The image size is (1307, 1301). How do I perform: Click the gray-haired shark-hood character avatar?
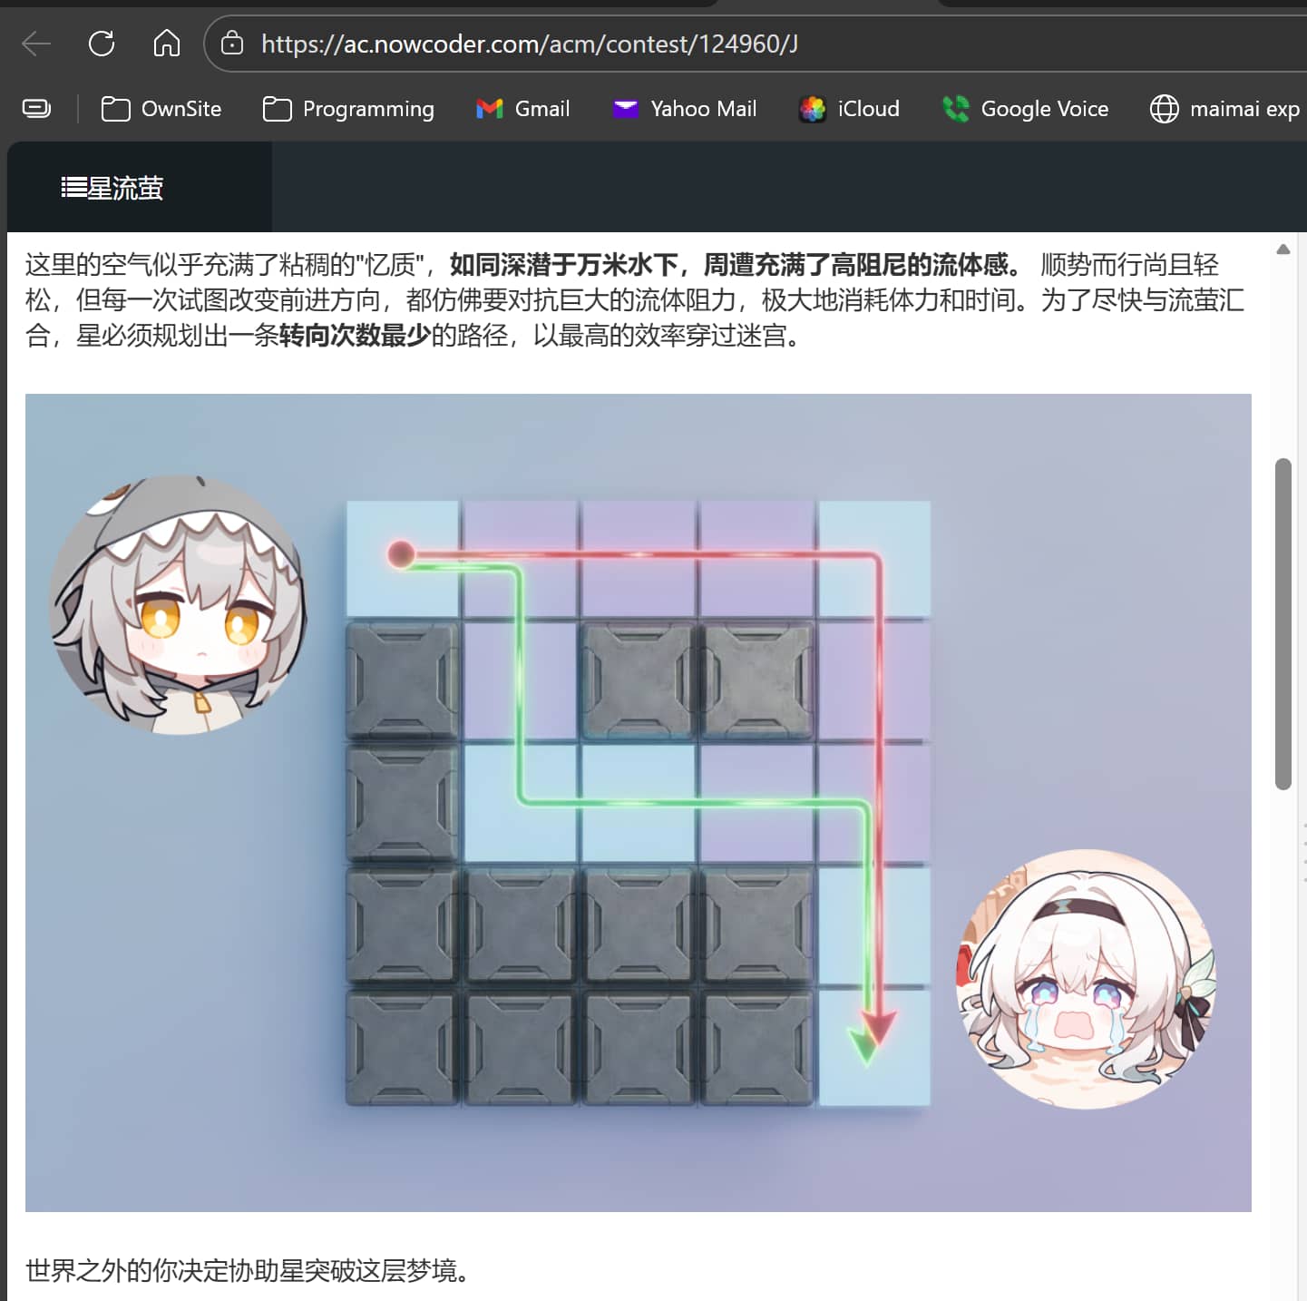tap(179, 604)
